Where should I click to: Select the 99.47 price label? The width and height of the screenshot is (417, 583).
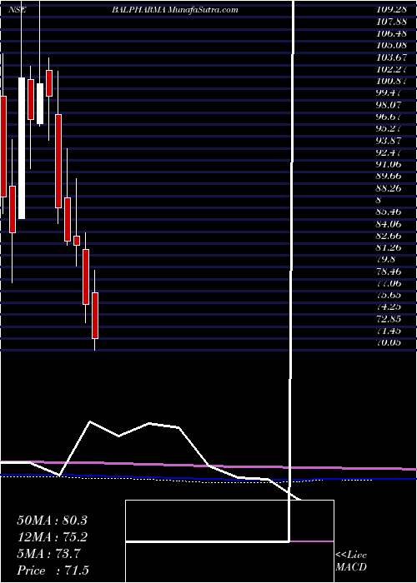[x=389, y=93]
